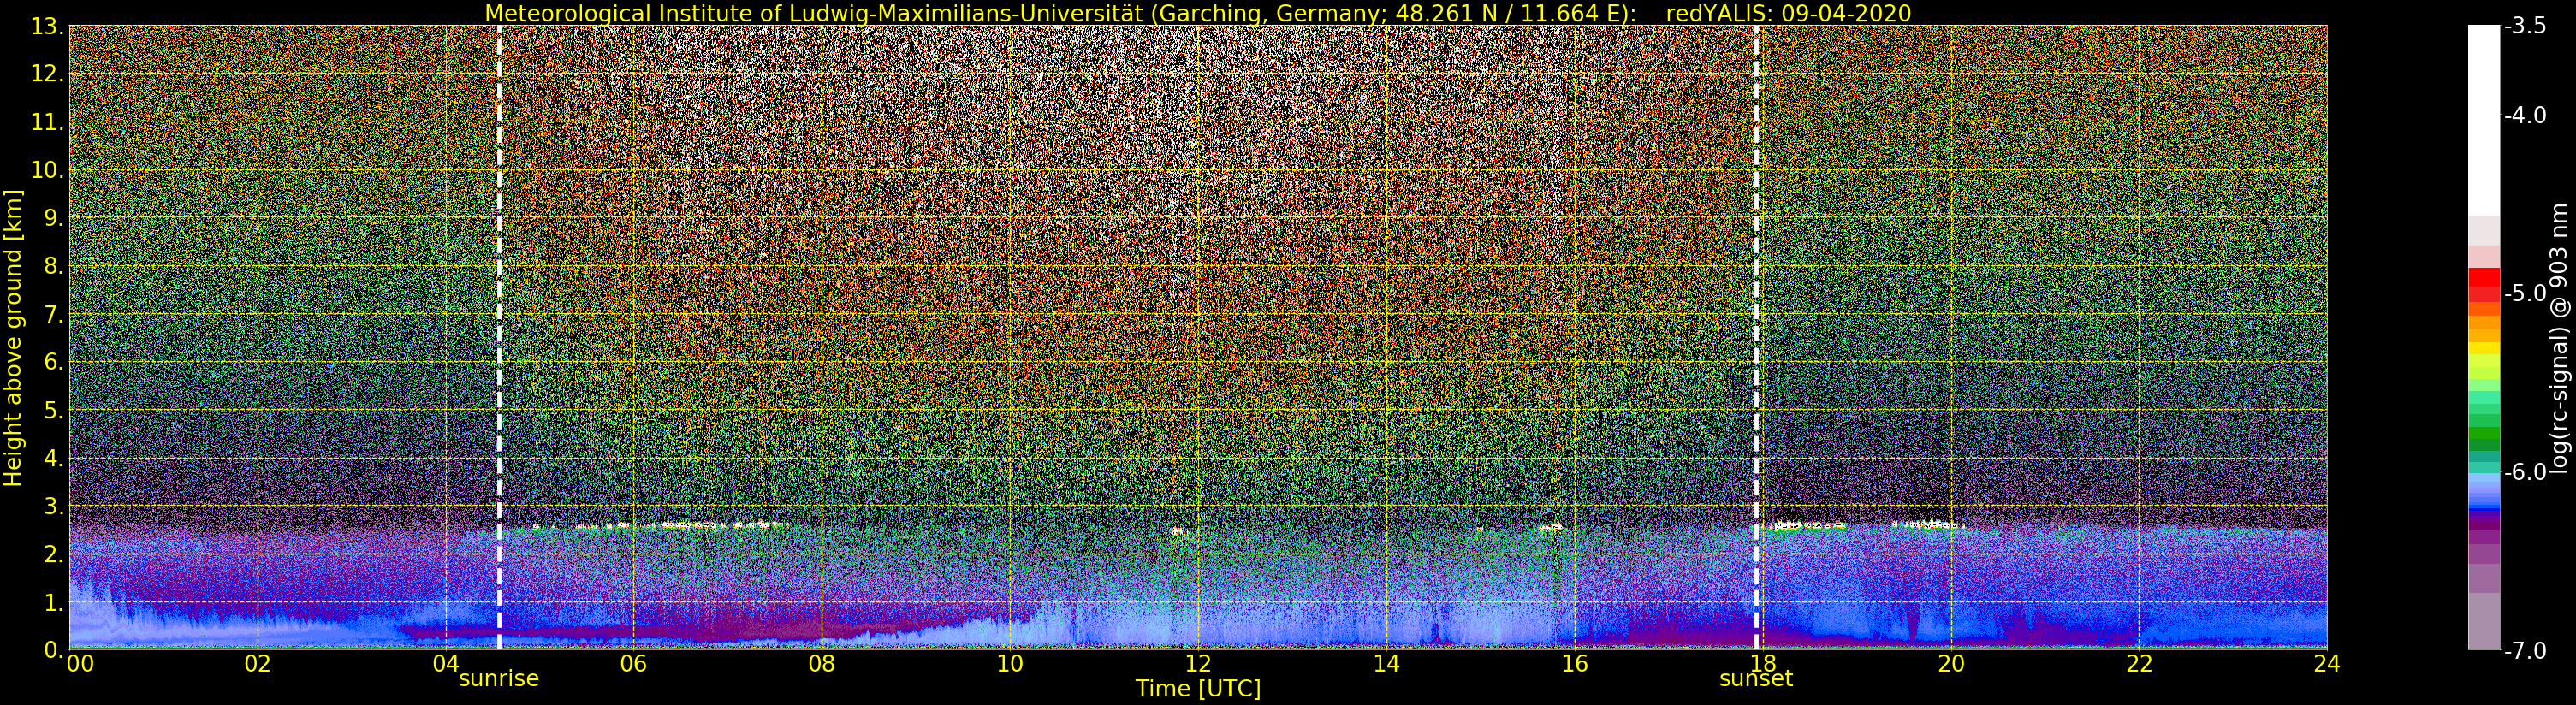
Task: Click the "sunrise" label under the time axis
Action: coord(499,679)
